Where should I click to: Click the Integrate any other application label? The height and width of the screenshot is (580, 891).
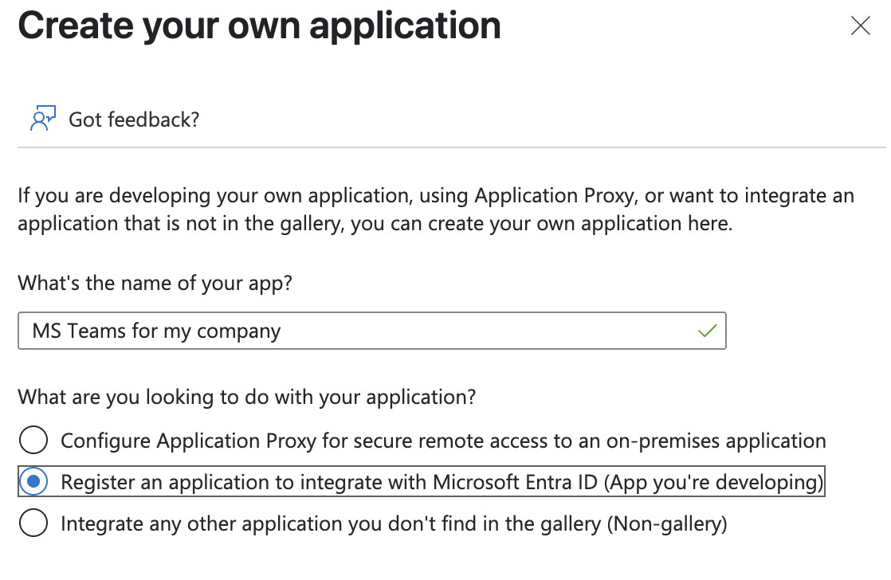point(394,523)
